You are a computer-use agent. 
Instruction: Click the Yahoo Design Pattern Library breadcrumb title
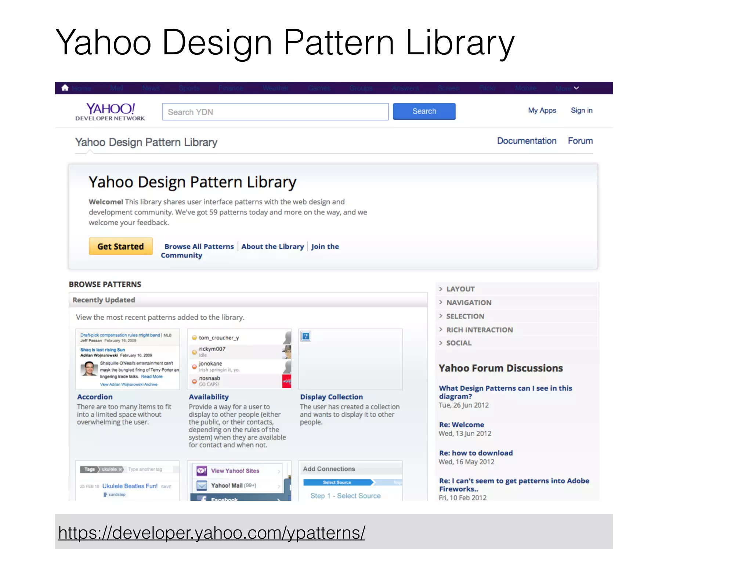[146, 142]
